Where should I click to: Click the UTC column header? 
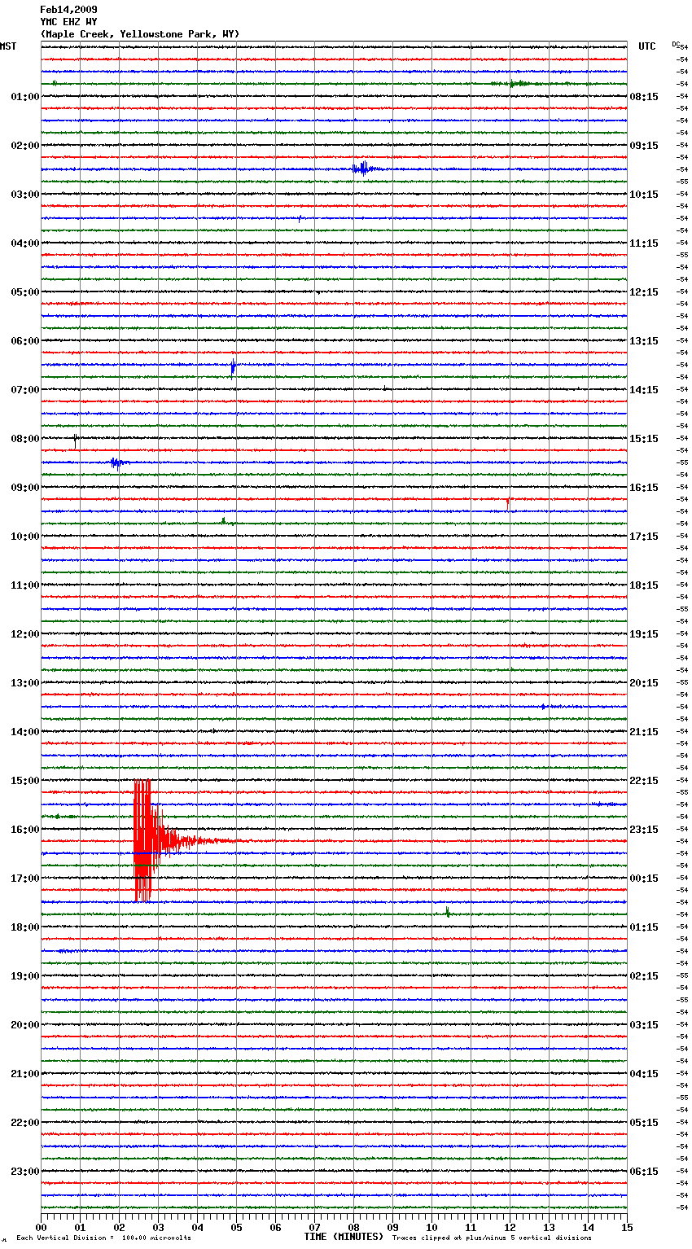click(647, 46)
